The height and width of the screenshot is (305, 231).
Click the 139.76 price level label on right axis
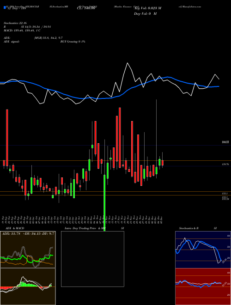point(225,165)
